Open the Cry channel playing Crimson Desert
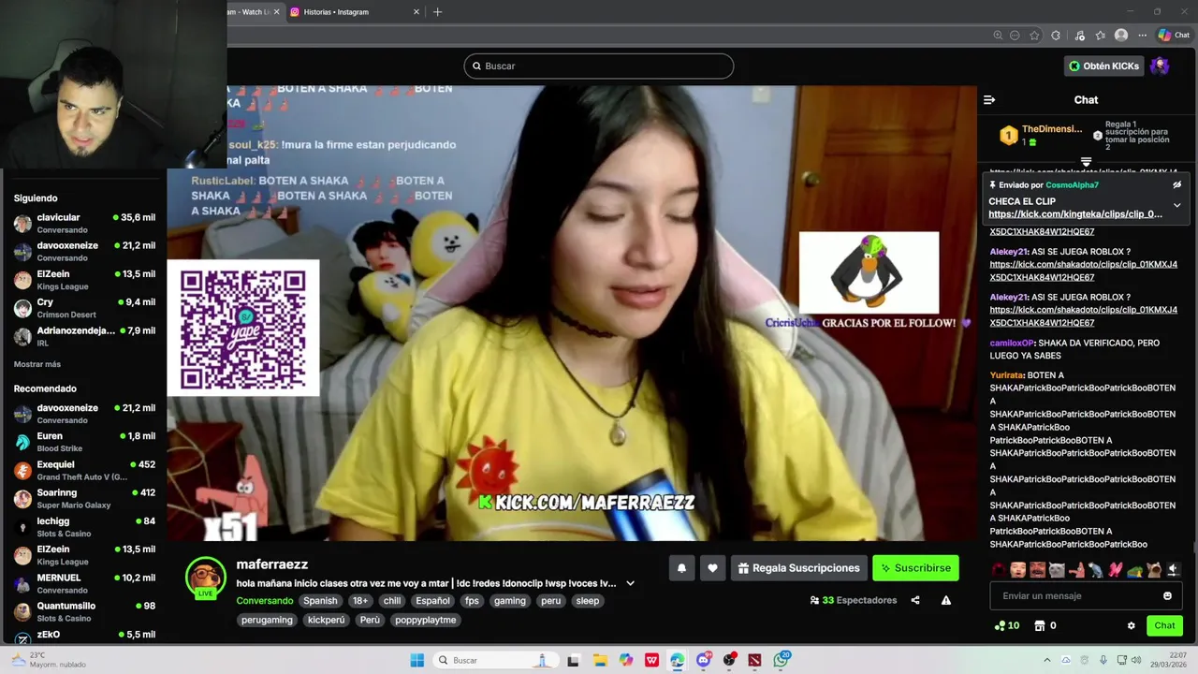The height and width of the screenshot is (674, 1198). tap(84, 308)
